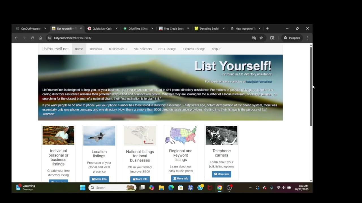
Task: Click the Incognito indicator button
Action: [292, 38]
